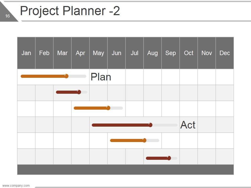The image size is (251, 188).
Task: Click the Project Planner -2 title
Action: pos(70,11)
